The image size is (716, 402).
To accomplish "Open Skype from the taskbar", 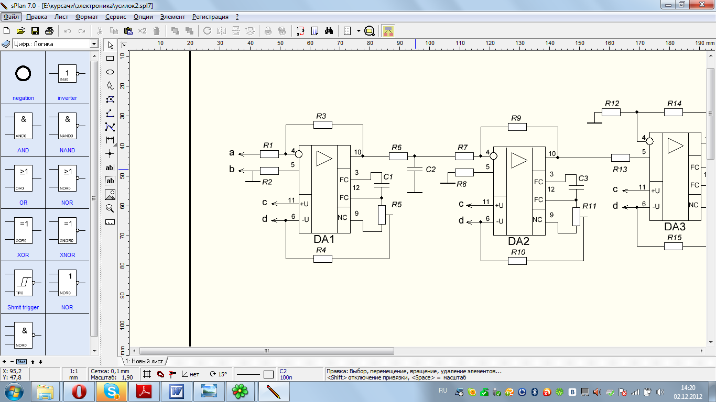I will pyautogui.click(x=112, y=391).
